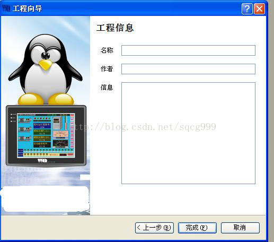274x242 pixels.
Task: Click the 名称 input field
Action: (188, 50)
